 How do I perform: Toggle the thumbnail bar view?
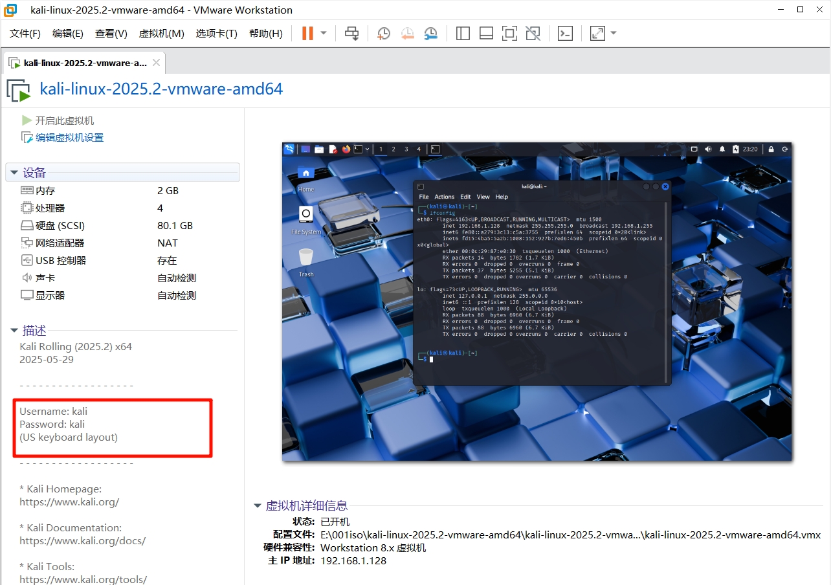(x=486, y=33)
